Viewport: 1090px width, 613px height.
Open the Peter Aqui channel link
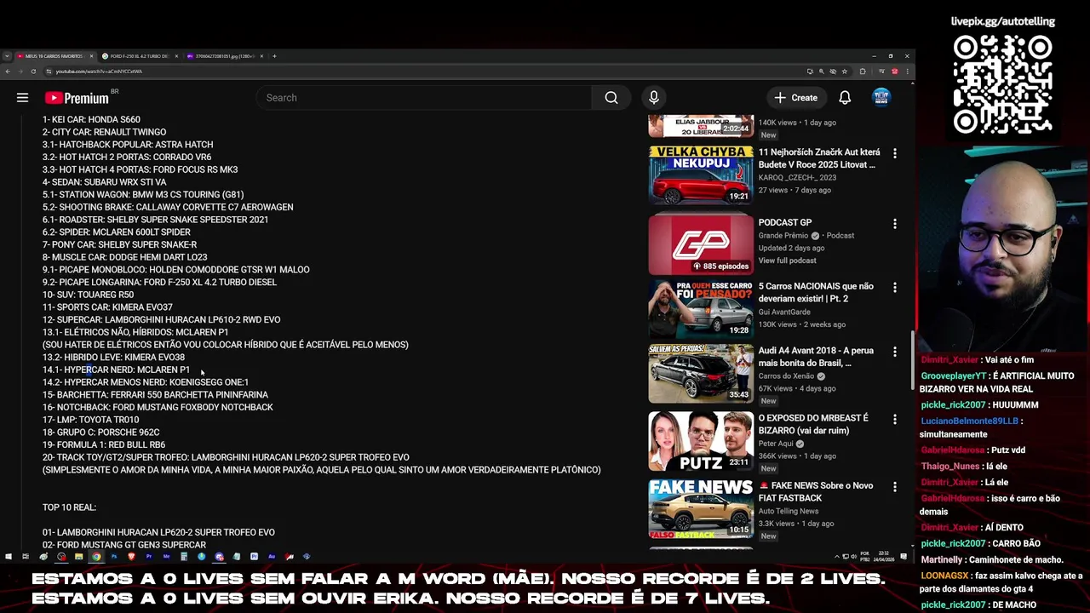click(x=776, y=444)
